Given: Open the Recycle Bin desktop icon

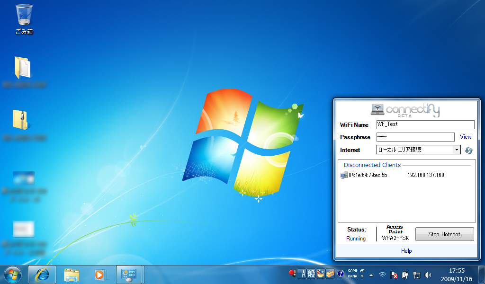Looking at the screenshot, I should tap(24, 19).
